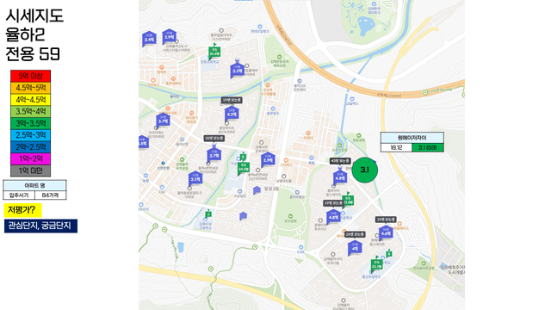Open the 43명 보는중 viewer tag

pyautogui.click(x=340, y=161)
